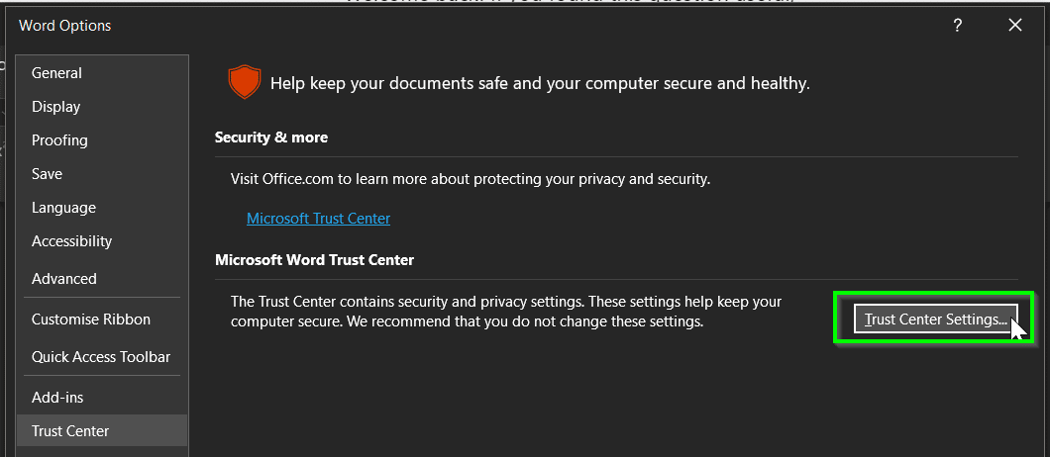Select Quick Access Toolbar options

(101, 357)
